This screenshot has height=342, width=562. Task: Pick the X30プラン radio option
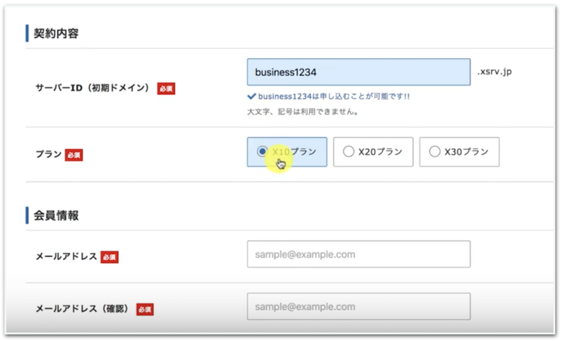pos(435,152)
